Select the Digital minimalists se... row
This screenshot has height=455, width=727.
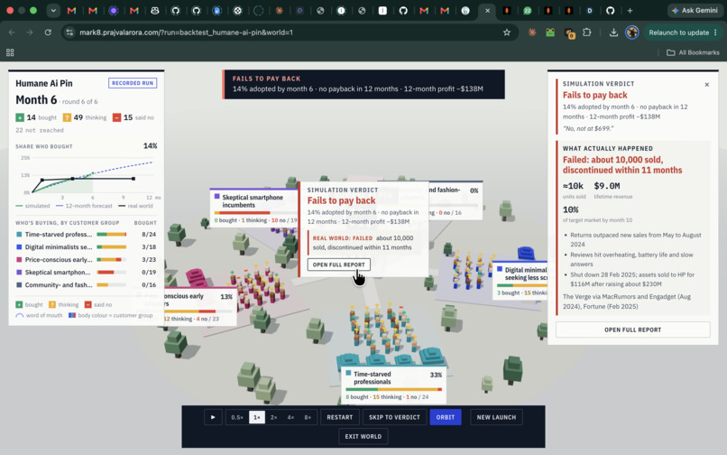[x=87, y=247]
